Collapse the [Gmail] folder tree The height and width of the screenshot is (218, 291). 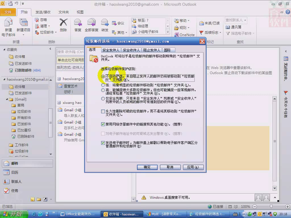(7, 99)
